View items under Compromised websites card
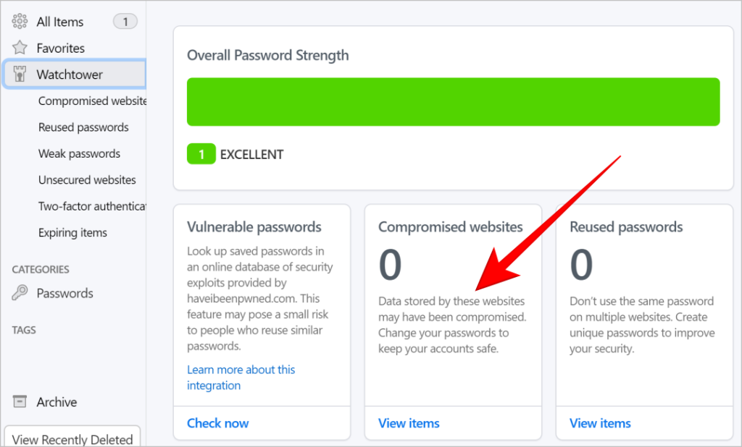 (x=409, y=423)
